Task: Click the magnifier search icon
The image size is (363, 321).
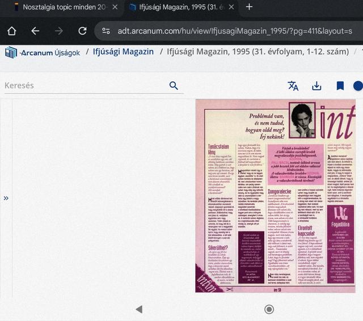Action: (174, 86)
